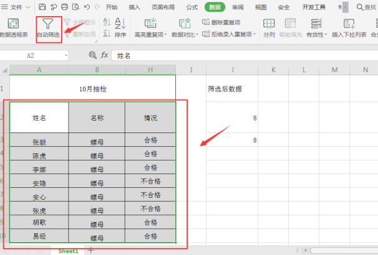
Task: Click the 姓名 header cell
Action: (39, 118)
